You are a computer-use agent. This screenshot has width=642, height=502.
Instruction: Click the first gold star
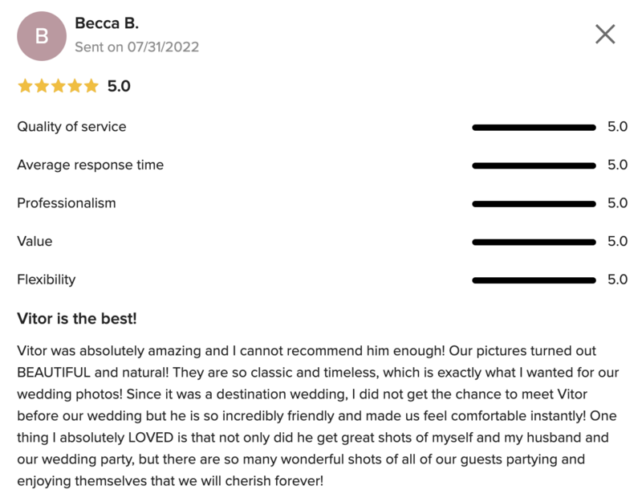pos(25,86)
